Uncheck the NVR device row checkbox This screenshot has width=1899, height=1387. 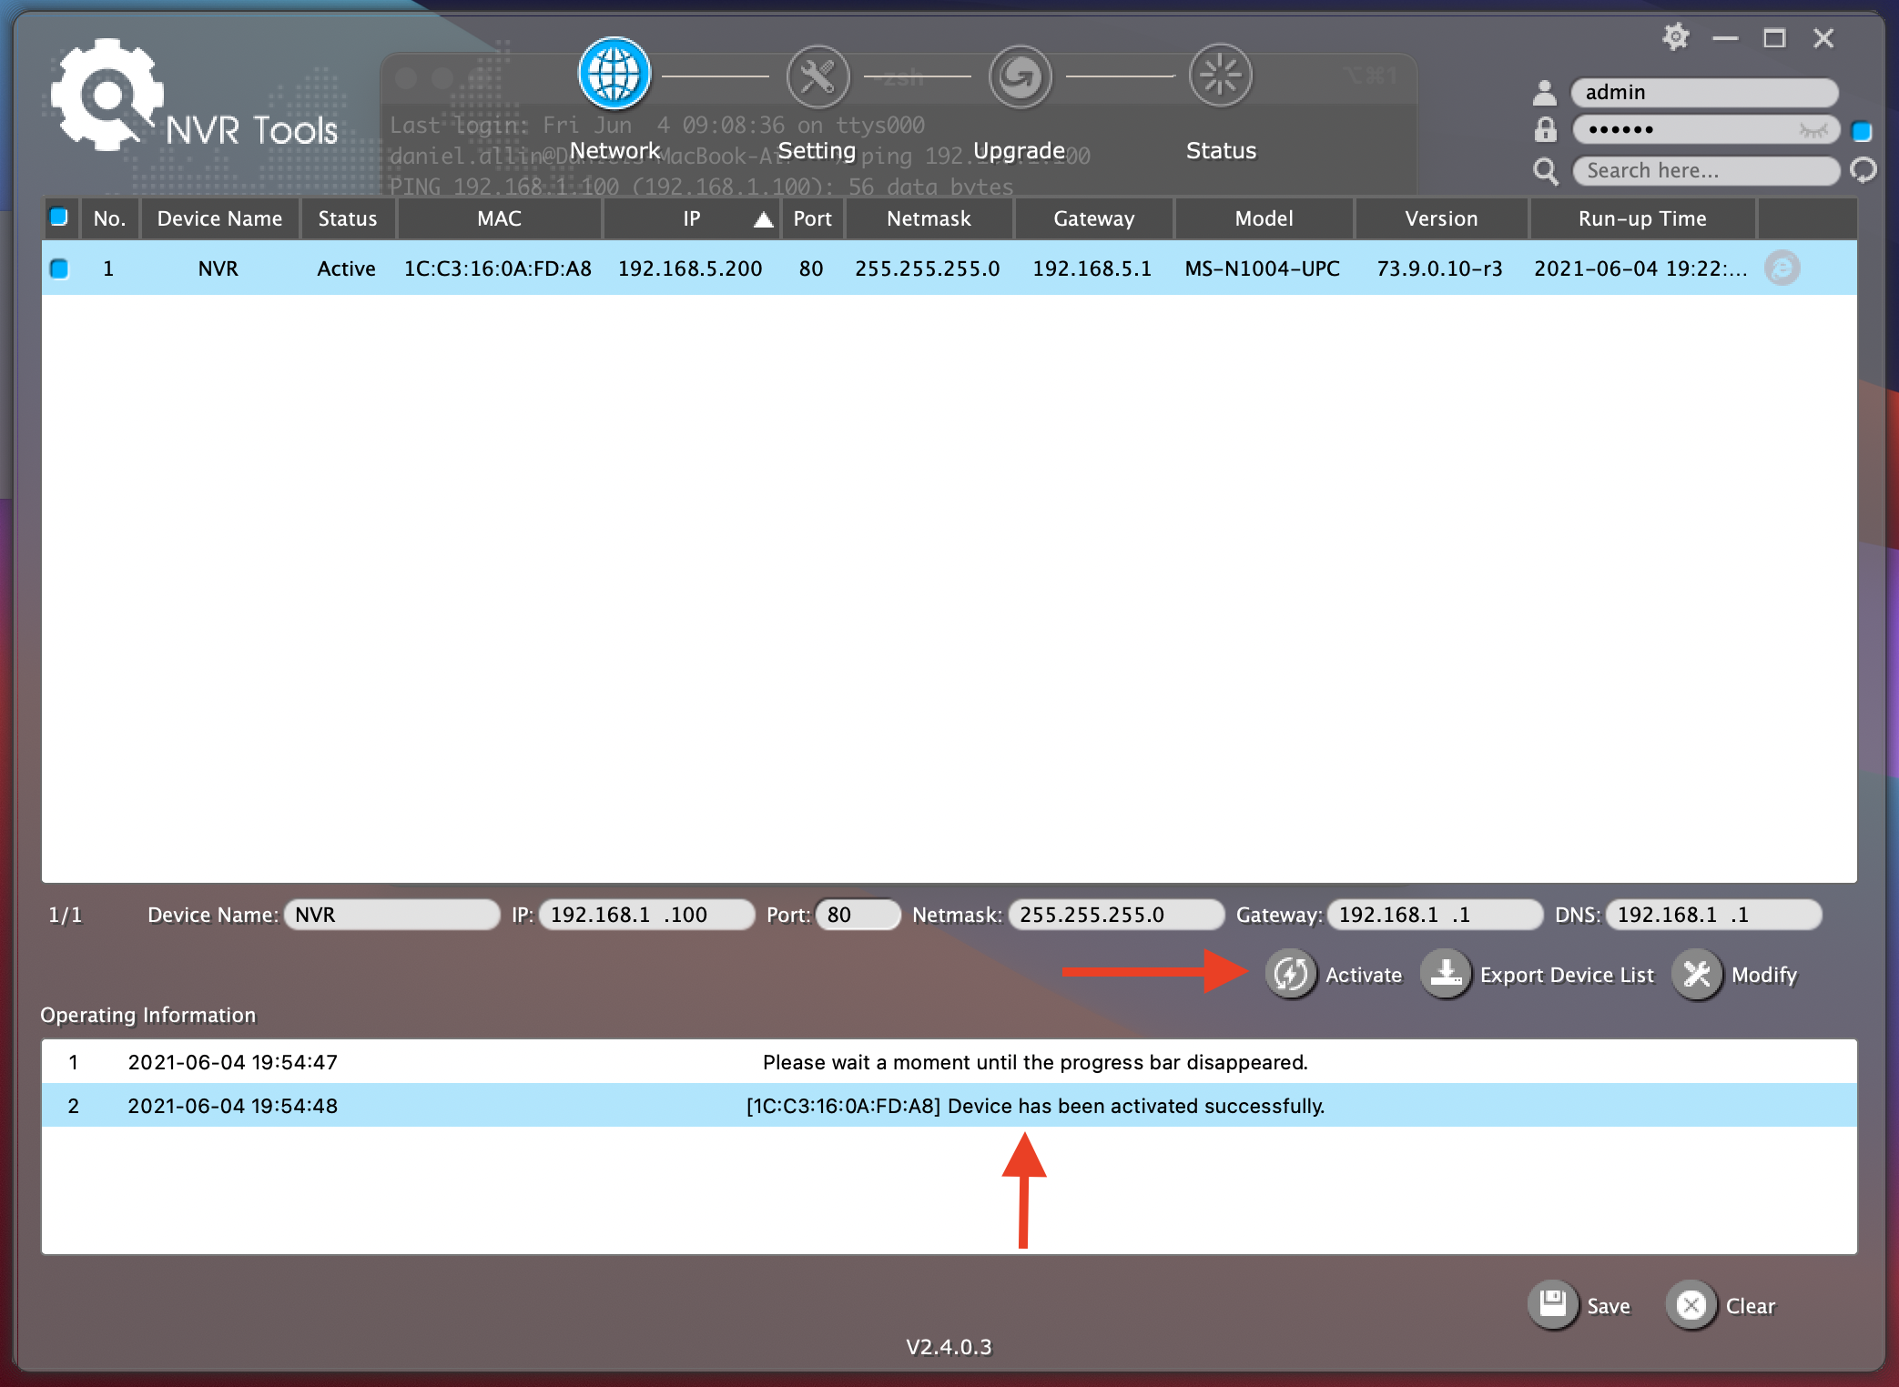(x=59, y=268)
